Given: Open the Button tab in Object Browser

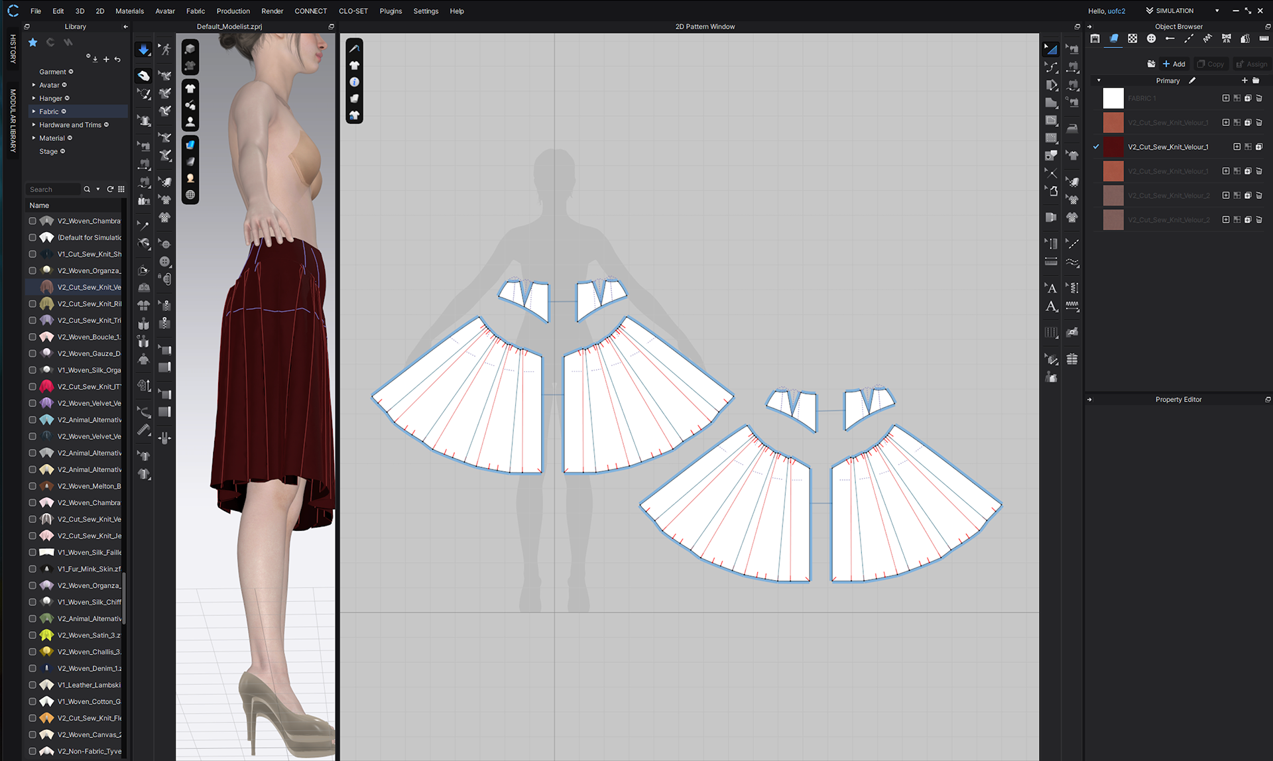Looking at the screenshot, I should [1151, 38].
